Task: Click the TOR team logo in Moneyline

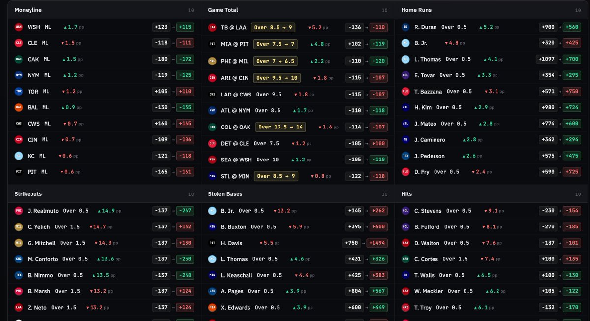Action: coord(18,92)
